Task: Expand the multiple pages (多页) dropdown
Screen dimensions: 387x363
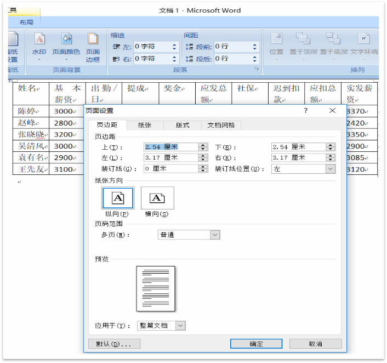Action: (215, 235)
